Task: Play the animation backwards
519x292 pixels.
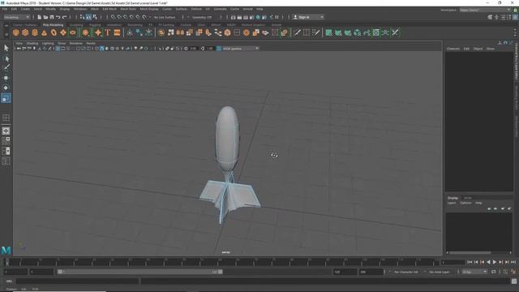Action: [488, 262]
